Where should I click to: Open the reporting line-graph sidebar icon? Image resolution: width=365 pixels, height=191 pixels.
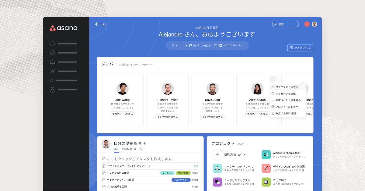[53, 71]
